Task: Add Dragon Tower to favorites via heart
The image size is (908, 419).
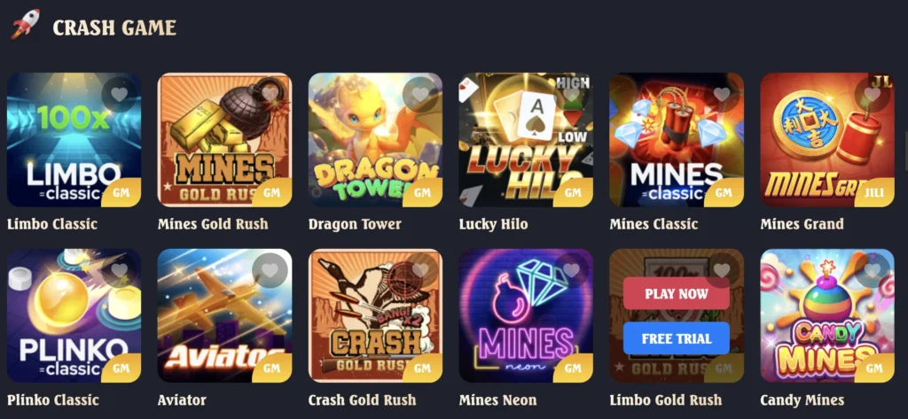Action: [x=420, y=94]
